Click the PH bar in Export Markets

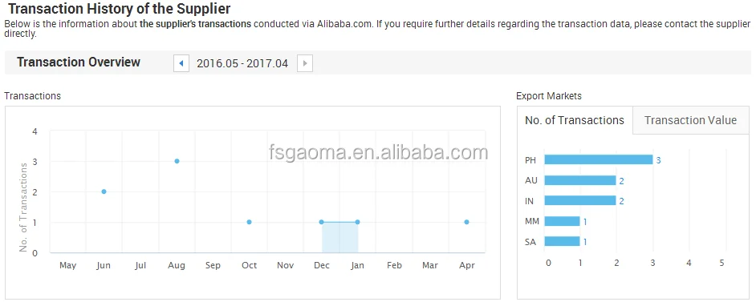point(599,159)
